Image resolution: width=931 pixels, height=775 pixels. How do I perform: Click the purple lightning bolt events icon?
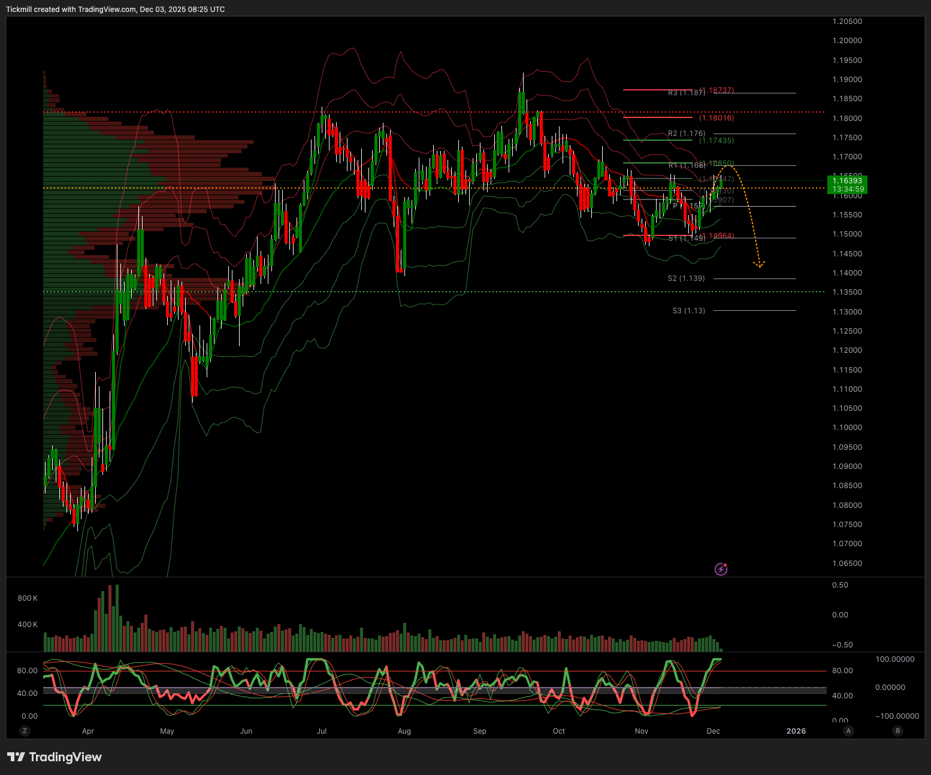[x=721, y=569]
